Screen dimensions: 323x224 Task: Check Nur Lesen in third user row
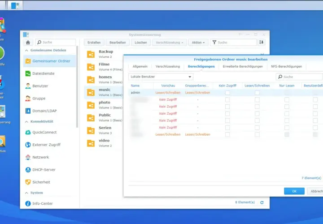pyautogui.click(x=287, y=107)
